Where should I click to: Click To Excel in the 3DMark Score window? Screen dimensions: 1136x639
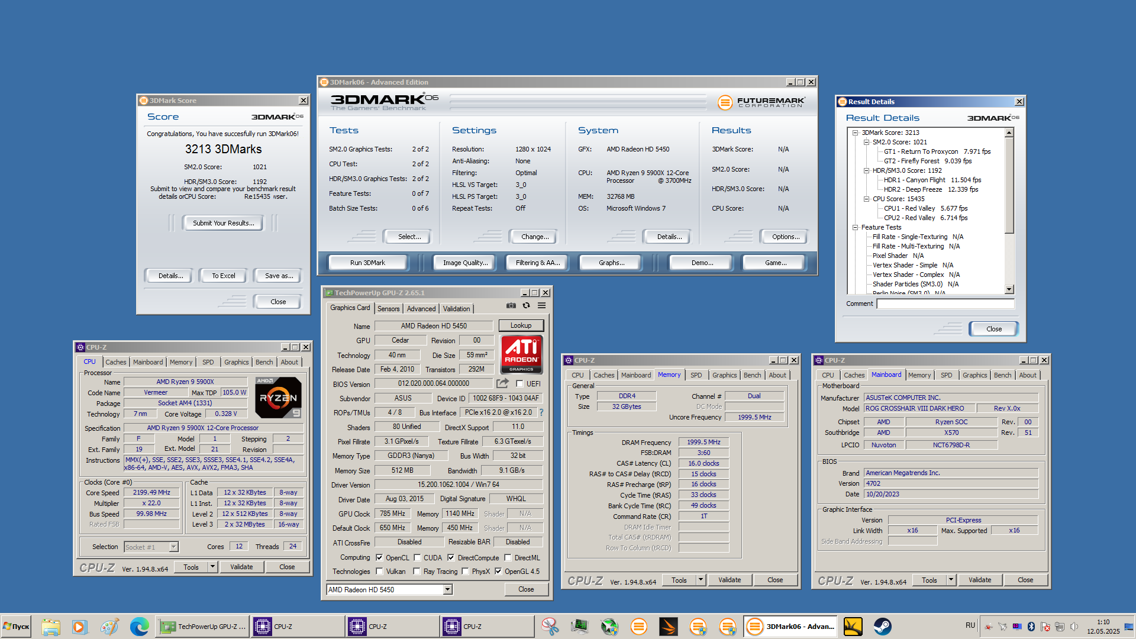click(224, 275)
